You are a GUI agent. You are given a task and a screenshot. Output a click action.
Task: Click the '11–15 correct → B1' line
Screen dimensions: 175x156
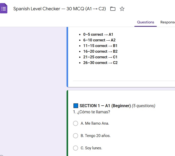pos(100,46)
